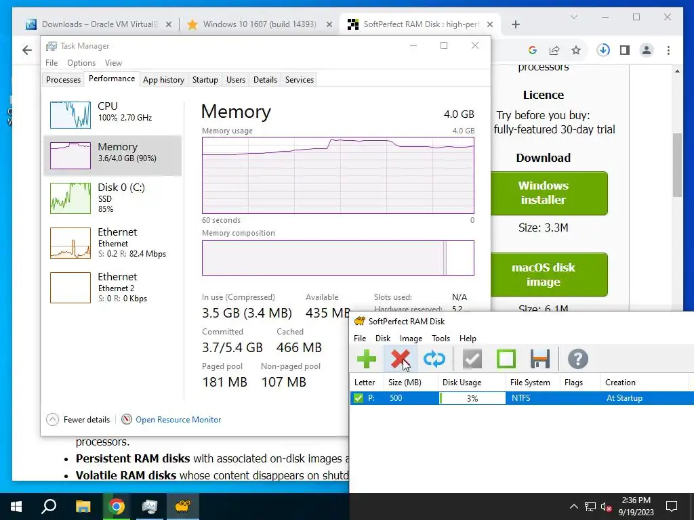Select Windows 10 1607 browser tab
Image resolution: width=694 pixels, height=520 pixels.
[260, 24]
